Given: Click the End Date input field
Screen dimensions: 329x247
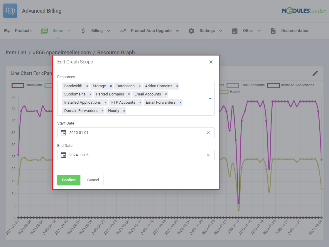Looking at the screenshot, I should click(x=136, y=155).
